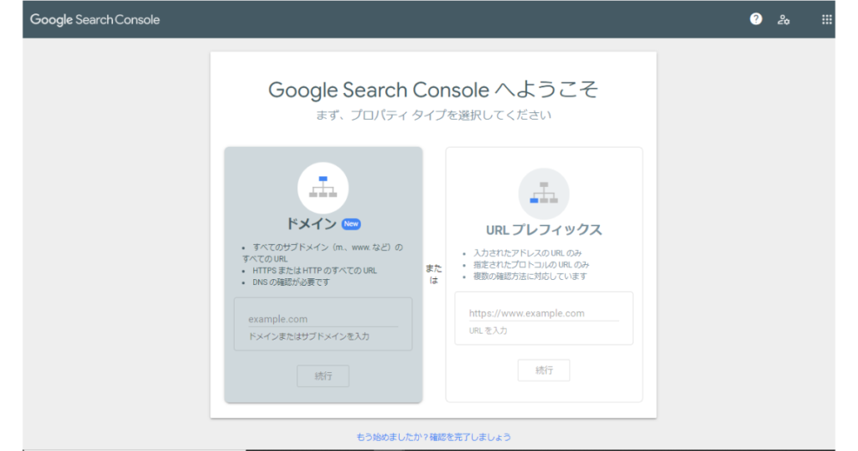Click the URL を入力 hint text
This screenshot has height=451, width=858.
coord(488,330)
